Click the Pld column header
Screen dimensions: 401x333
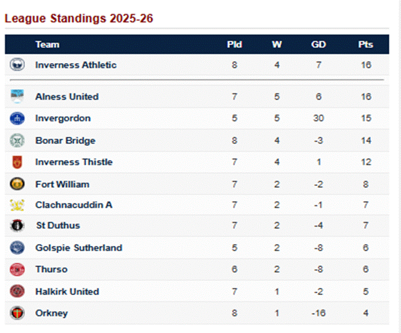[234, 45]
